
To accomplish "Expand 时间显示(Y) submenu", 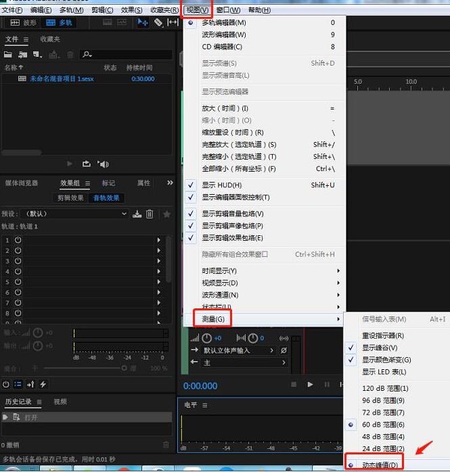I will click(x=265, y=271).
